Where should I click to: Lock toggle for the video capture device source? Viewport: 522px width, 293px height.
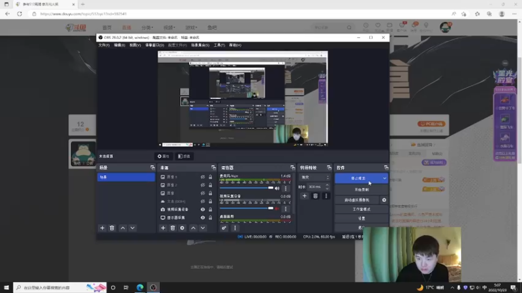tap(210, 209)
